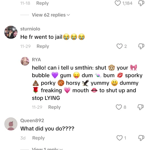This screenshot has width=150, height=150.
Task: Like RYA's reply with 8 likes
Action: [119, 107]
